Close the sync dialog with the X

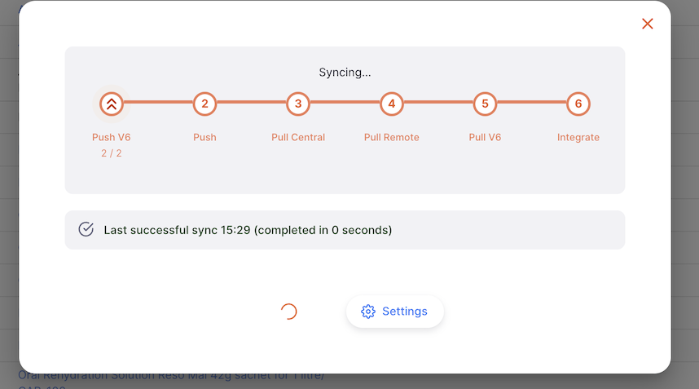tap(648, 24)
